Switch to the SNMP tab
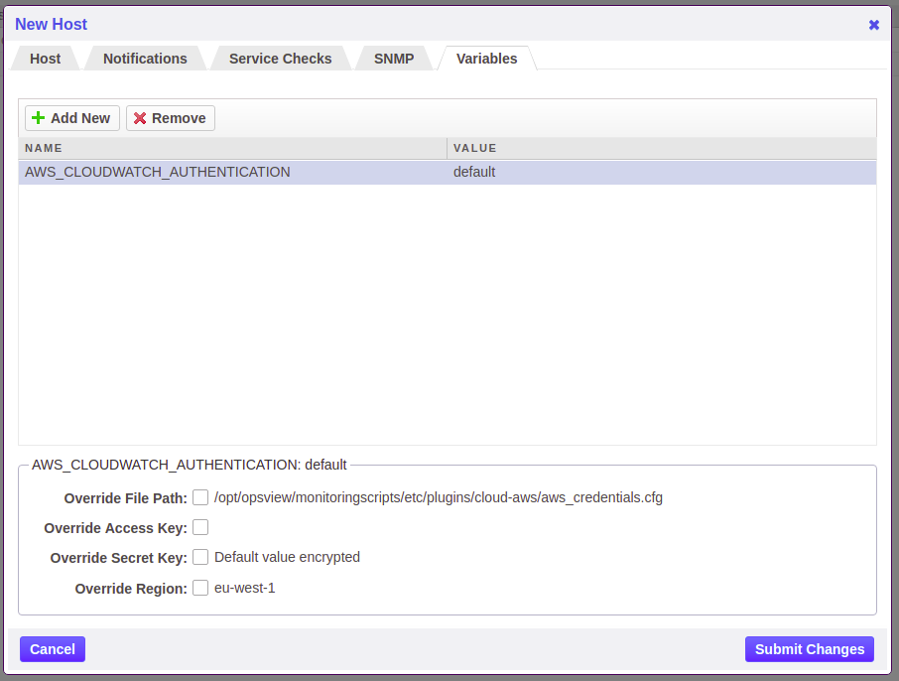 coord(393,58)
